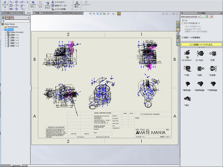The width and height of the screenshot is (223, 167).
Task: Open File Explorer task pane tab
Action: coord(178,29)
